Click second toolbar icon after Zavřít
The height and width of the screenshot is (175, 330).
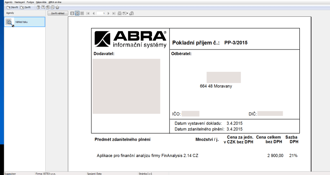(x=43, y=8)
